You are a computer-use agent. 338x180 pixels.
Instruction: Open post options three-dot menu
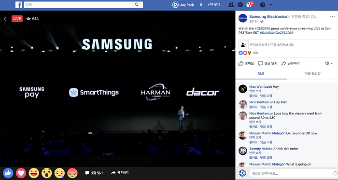coord(332,16)
